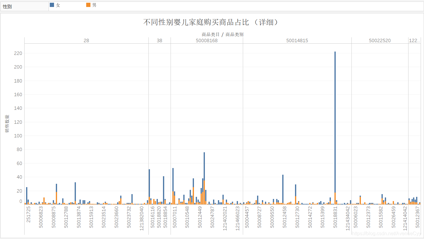
Task: Click x-axis label 50018854
Action: coord(165,217)
